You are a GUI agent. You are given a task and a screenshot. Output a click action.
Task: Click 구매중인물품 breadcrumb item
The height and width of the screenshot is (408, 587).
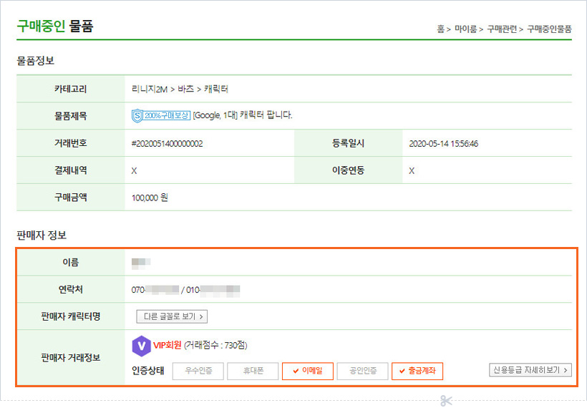pyautogui.click(x=549, y=29)
